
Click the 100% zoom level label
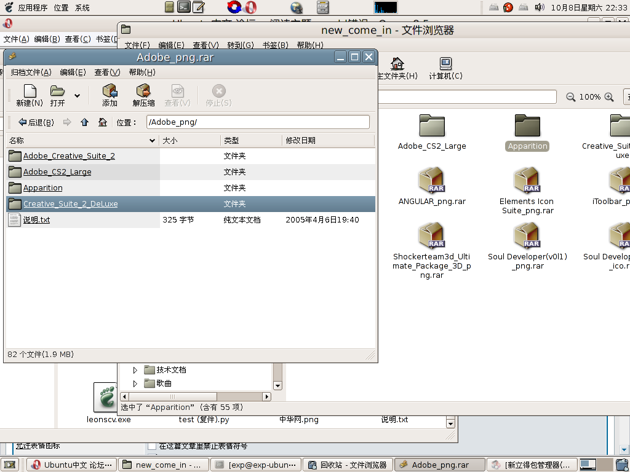(x=590, y=97)
